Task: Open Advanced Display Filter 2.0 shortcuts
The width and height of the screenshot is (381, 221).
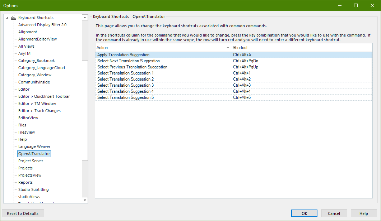Action: (42, 25)
